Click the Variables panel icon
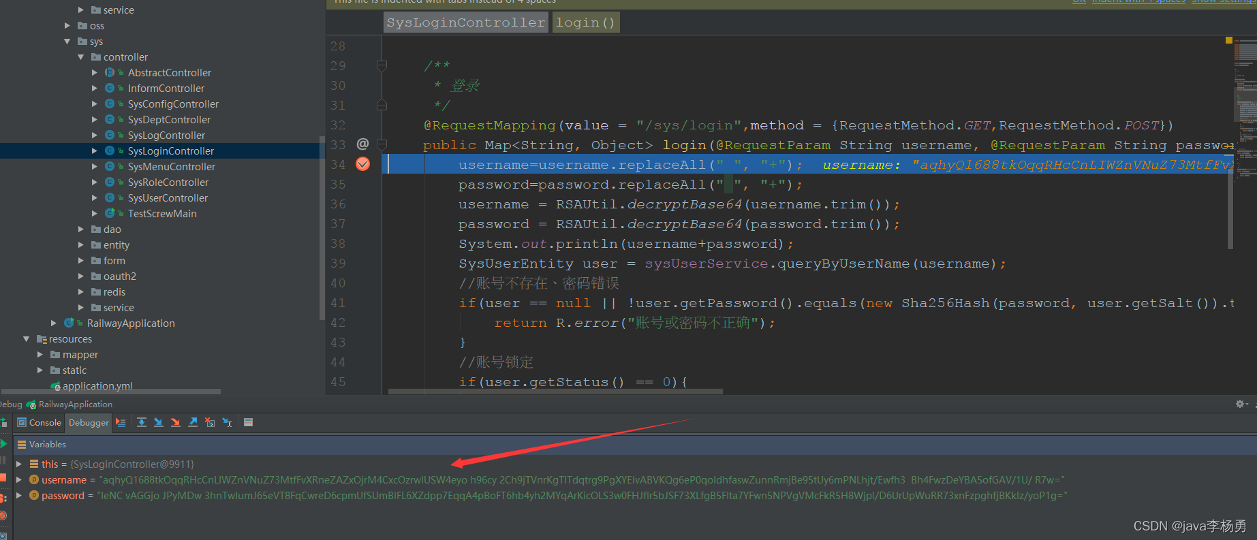The height and width of the screenshot is (540, 1257). point(22,444)
